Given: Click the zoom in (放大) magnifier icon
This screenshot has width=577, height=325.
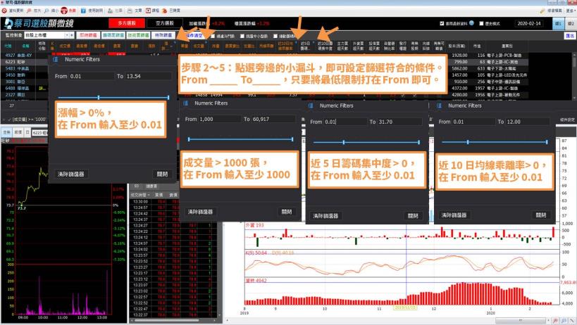Looking at the screenshot, I should 29,11.
